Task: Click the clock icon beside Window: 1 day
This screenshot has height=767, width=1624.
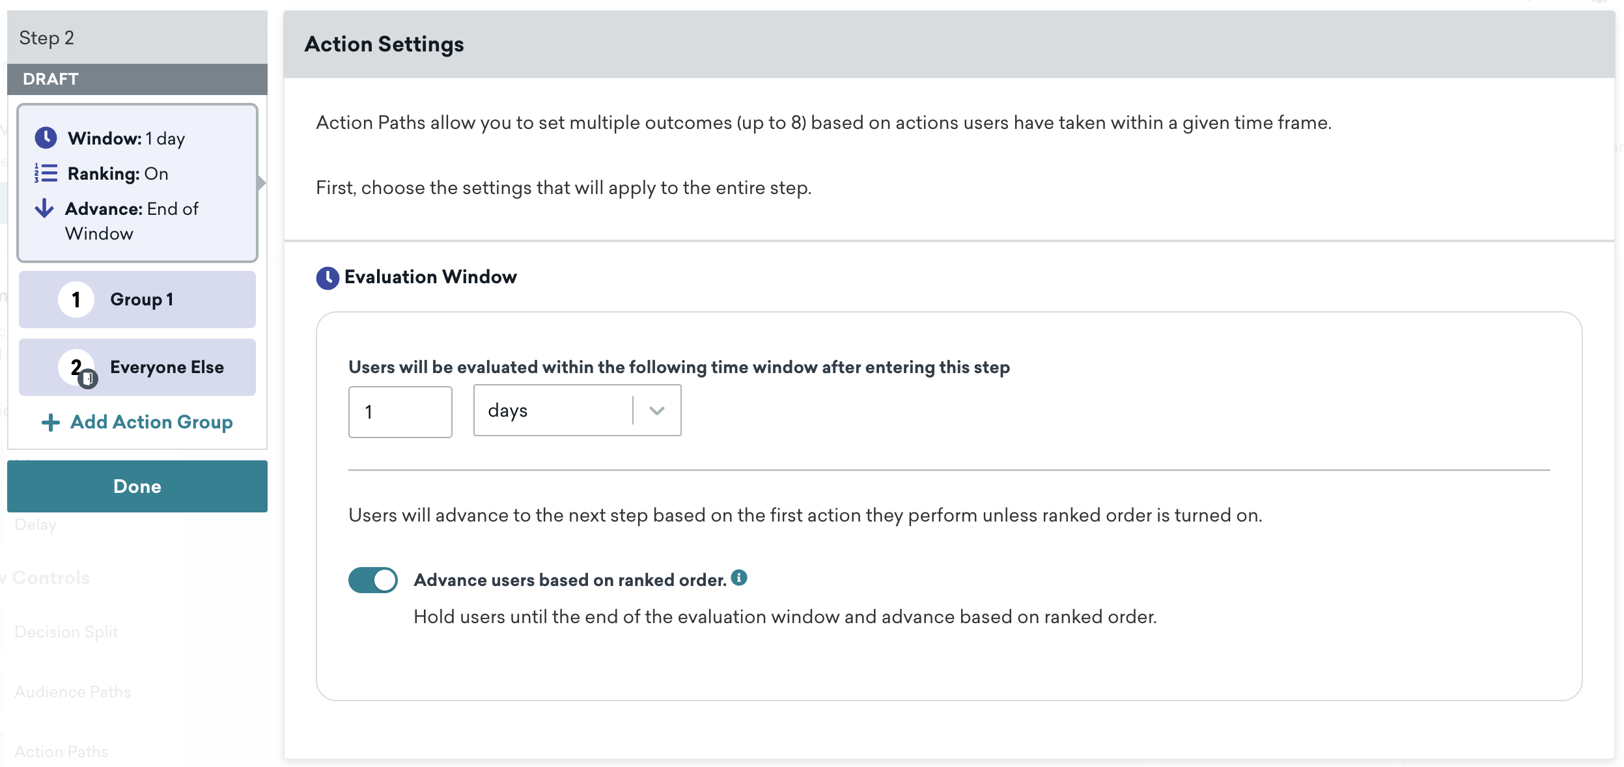Action: [x=46, y=137]
